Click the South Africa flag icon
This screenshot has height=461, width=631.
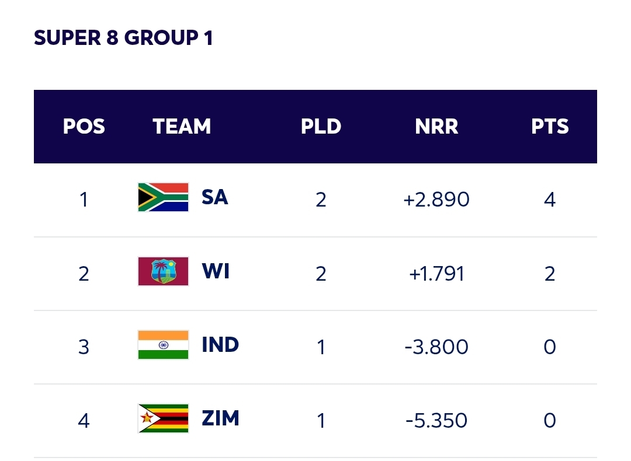163,197
